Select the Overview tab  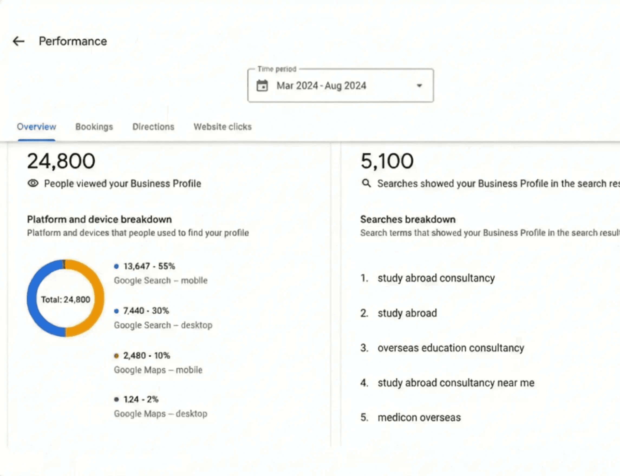[36, 127]
